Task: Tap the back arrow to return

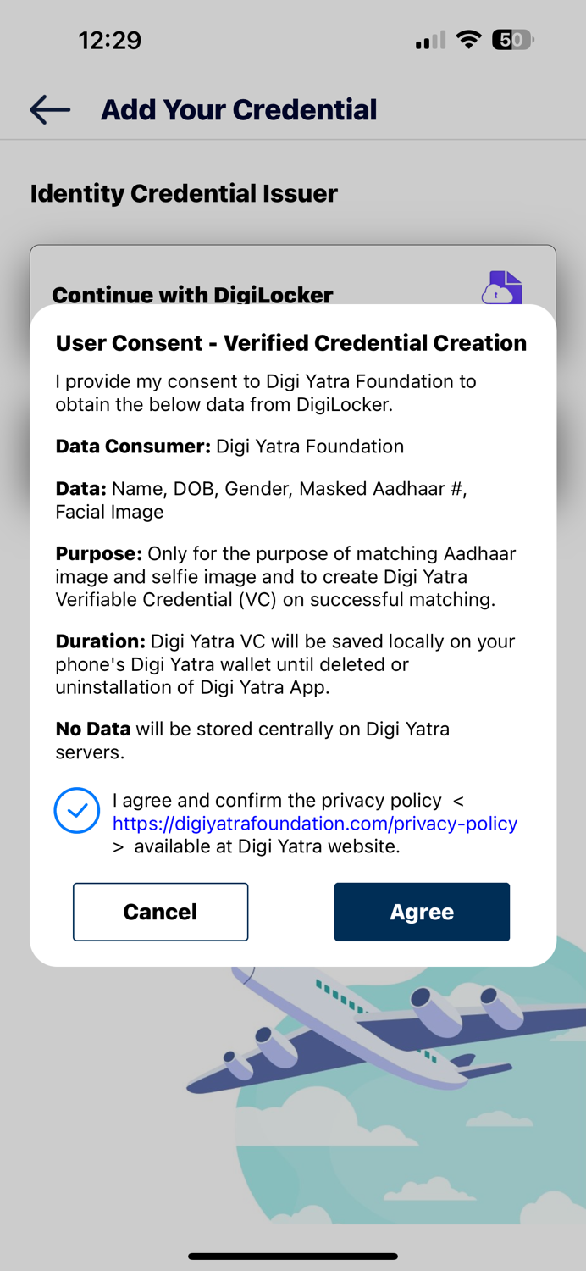Action: click(48, 109)
